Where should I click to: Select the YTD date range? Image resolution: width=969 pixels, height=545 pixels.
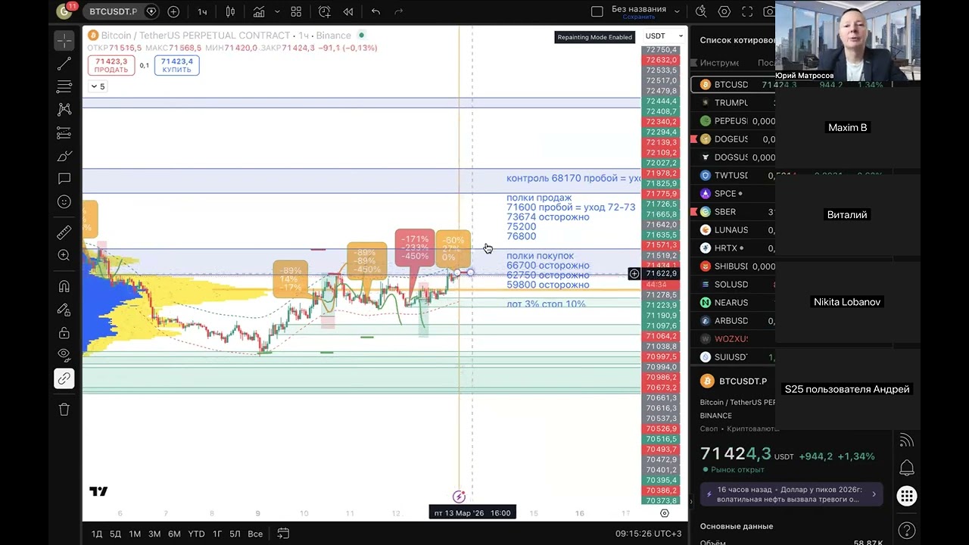[x=196, y=534]
